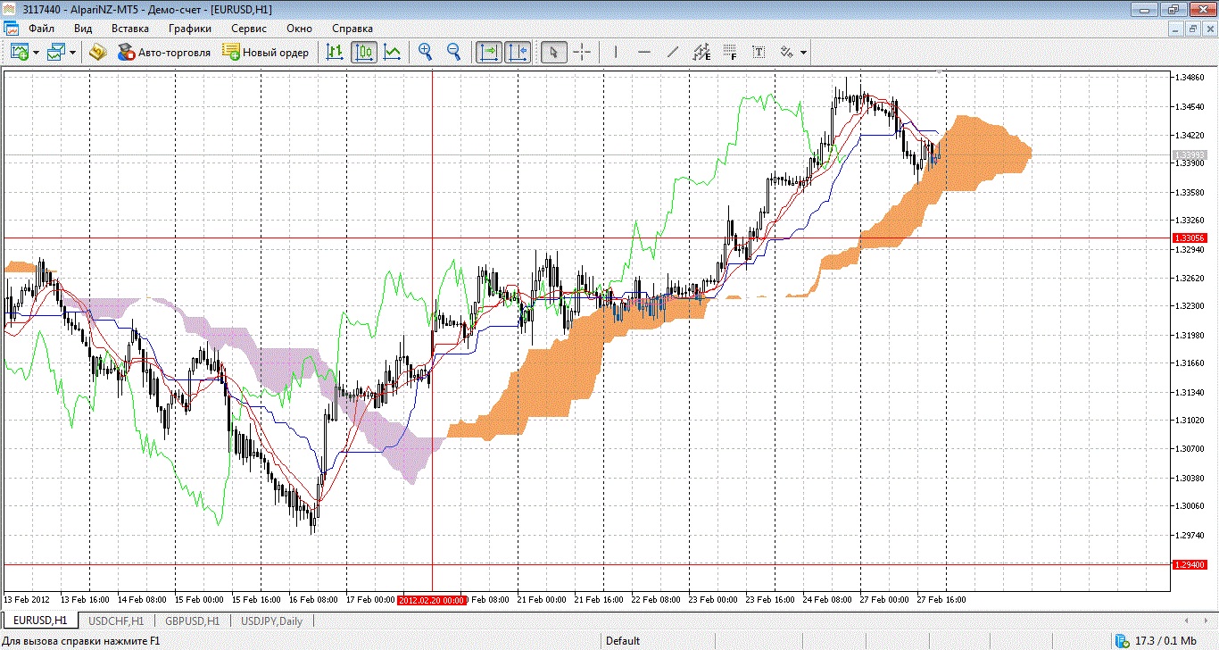The height and width of the screenshot is (650, 1219).
Task: Switch chart to bar chart mode
Action: tap(335, 53)
